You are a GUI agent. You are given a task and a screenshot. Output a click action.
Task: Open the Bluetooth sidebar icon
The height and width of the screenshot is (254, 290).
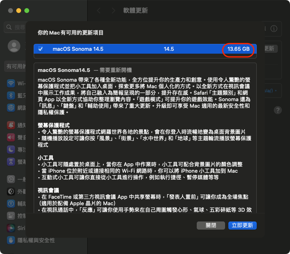pyautogui.click(x=11, y=96)
